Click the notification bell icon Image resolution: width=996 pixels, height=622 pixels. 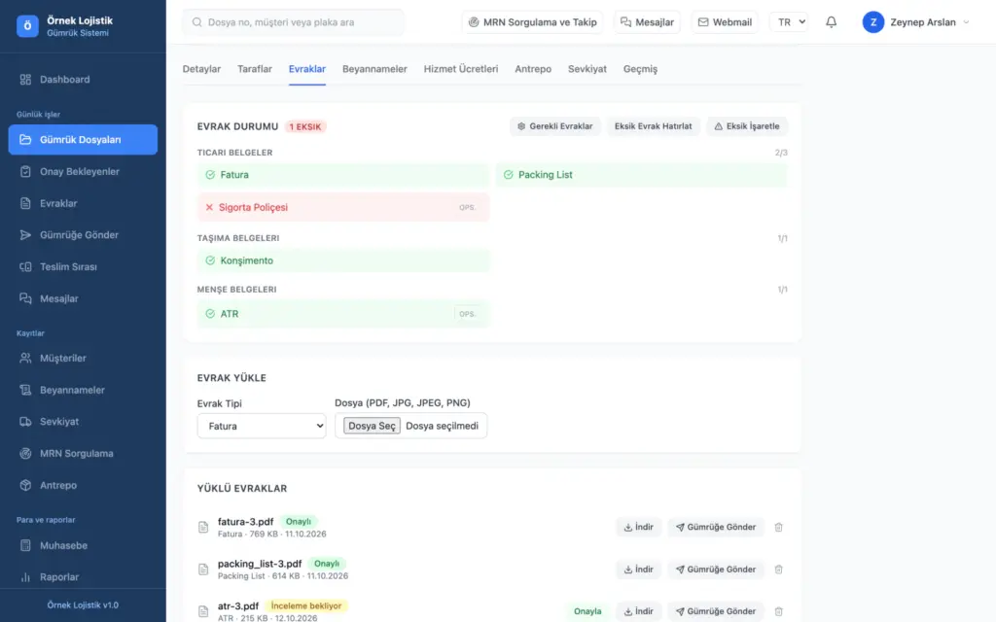[831, 22]
